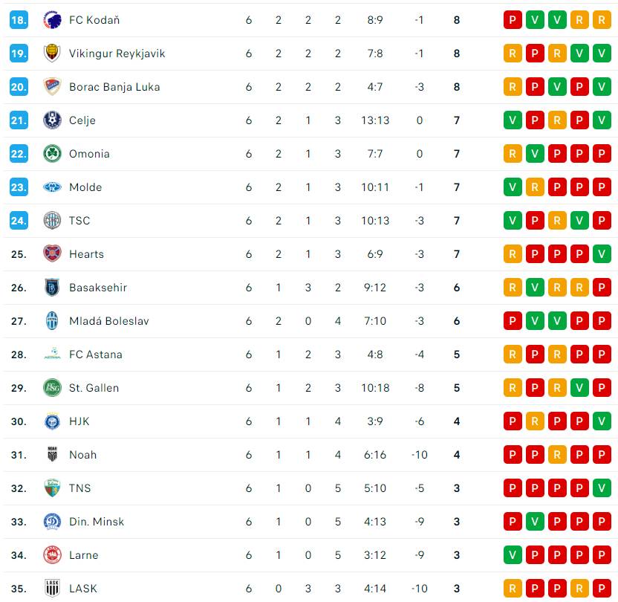Click HJK's green V last match badge
Image resolution: width=618 pixels, height=602 pixels.
click(602, 421)
